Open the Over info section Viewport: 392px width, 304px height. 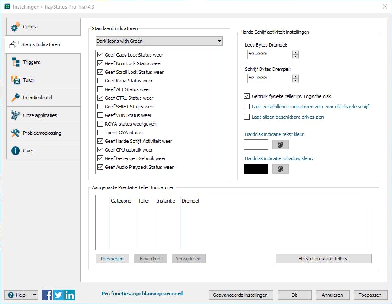tap(43, 151)
